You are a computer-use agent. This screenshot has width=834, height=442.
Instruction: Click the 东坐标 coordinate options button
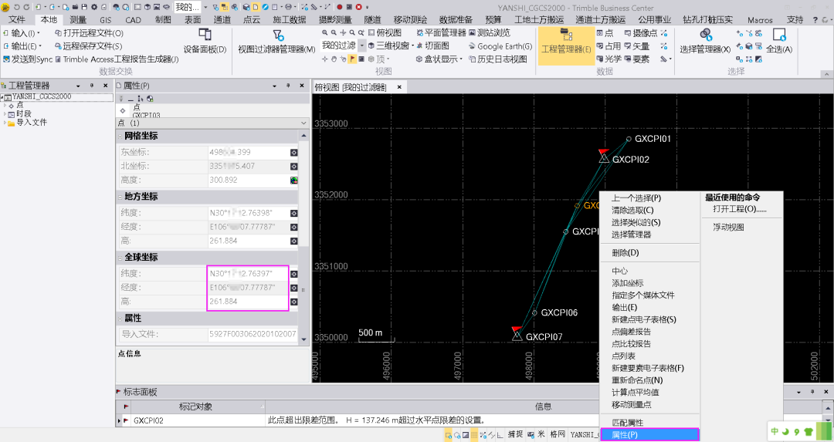point(293,153)
